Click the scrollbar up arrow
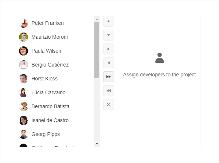Screen dimensions: 219x163 [x=97, y=19]
